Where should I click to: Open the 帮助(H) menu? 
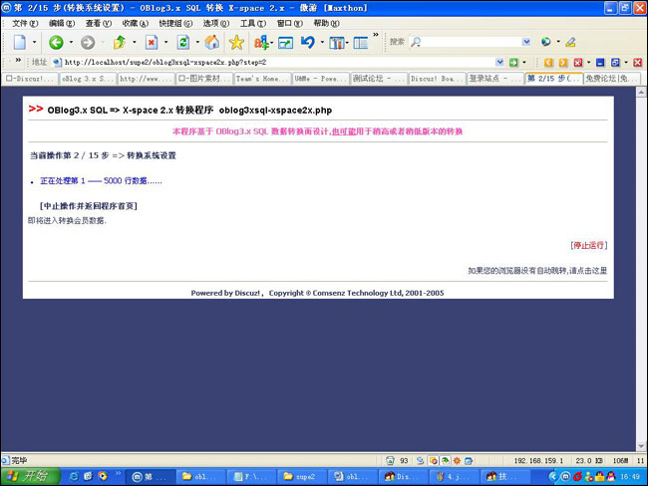(x=326, y=23)
